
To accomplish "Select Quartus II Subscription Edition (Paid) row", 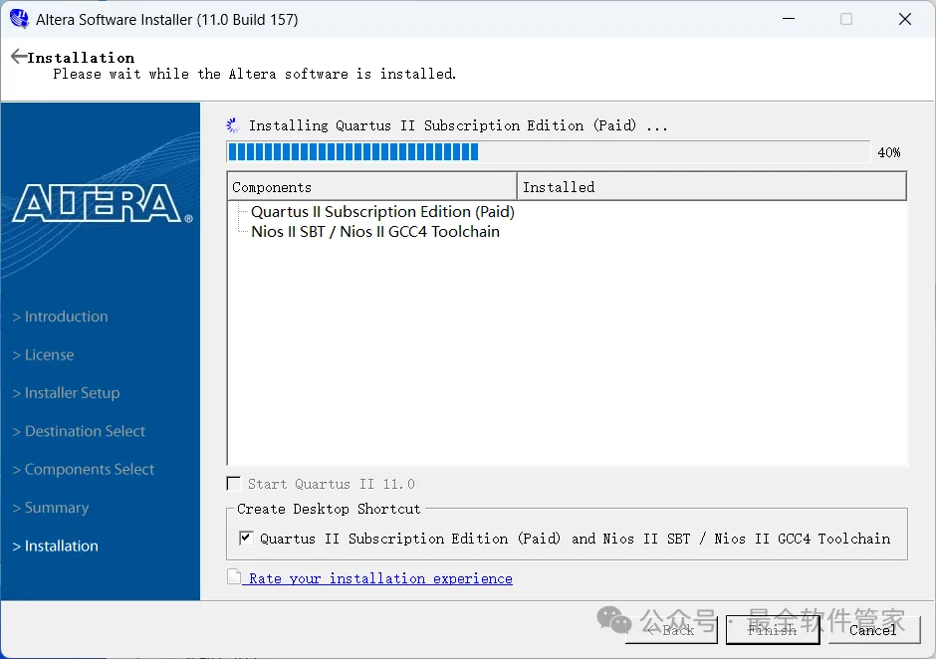I will (x=382, y=212).
